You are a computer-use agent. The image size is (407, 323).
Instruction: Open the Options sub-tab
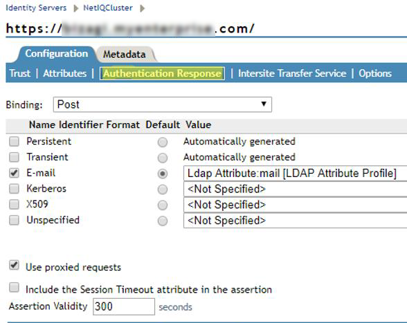point(375,73)
